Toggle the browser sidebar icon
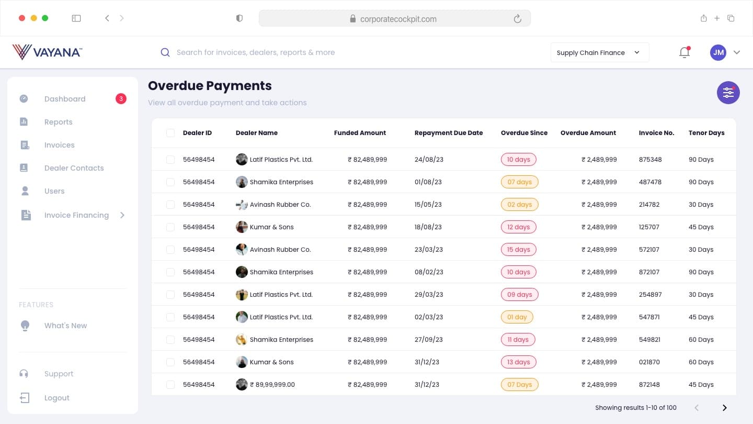 (x=76, y=18)
